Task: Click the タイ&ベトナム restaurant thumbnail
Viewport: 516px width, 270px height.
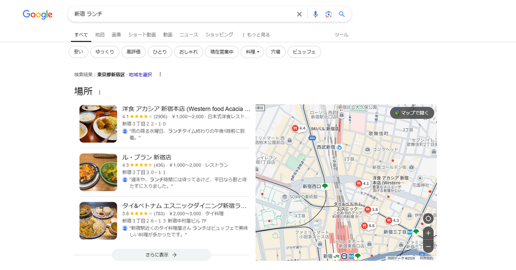Action: tap(98, 221)
